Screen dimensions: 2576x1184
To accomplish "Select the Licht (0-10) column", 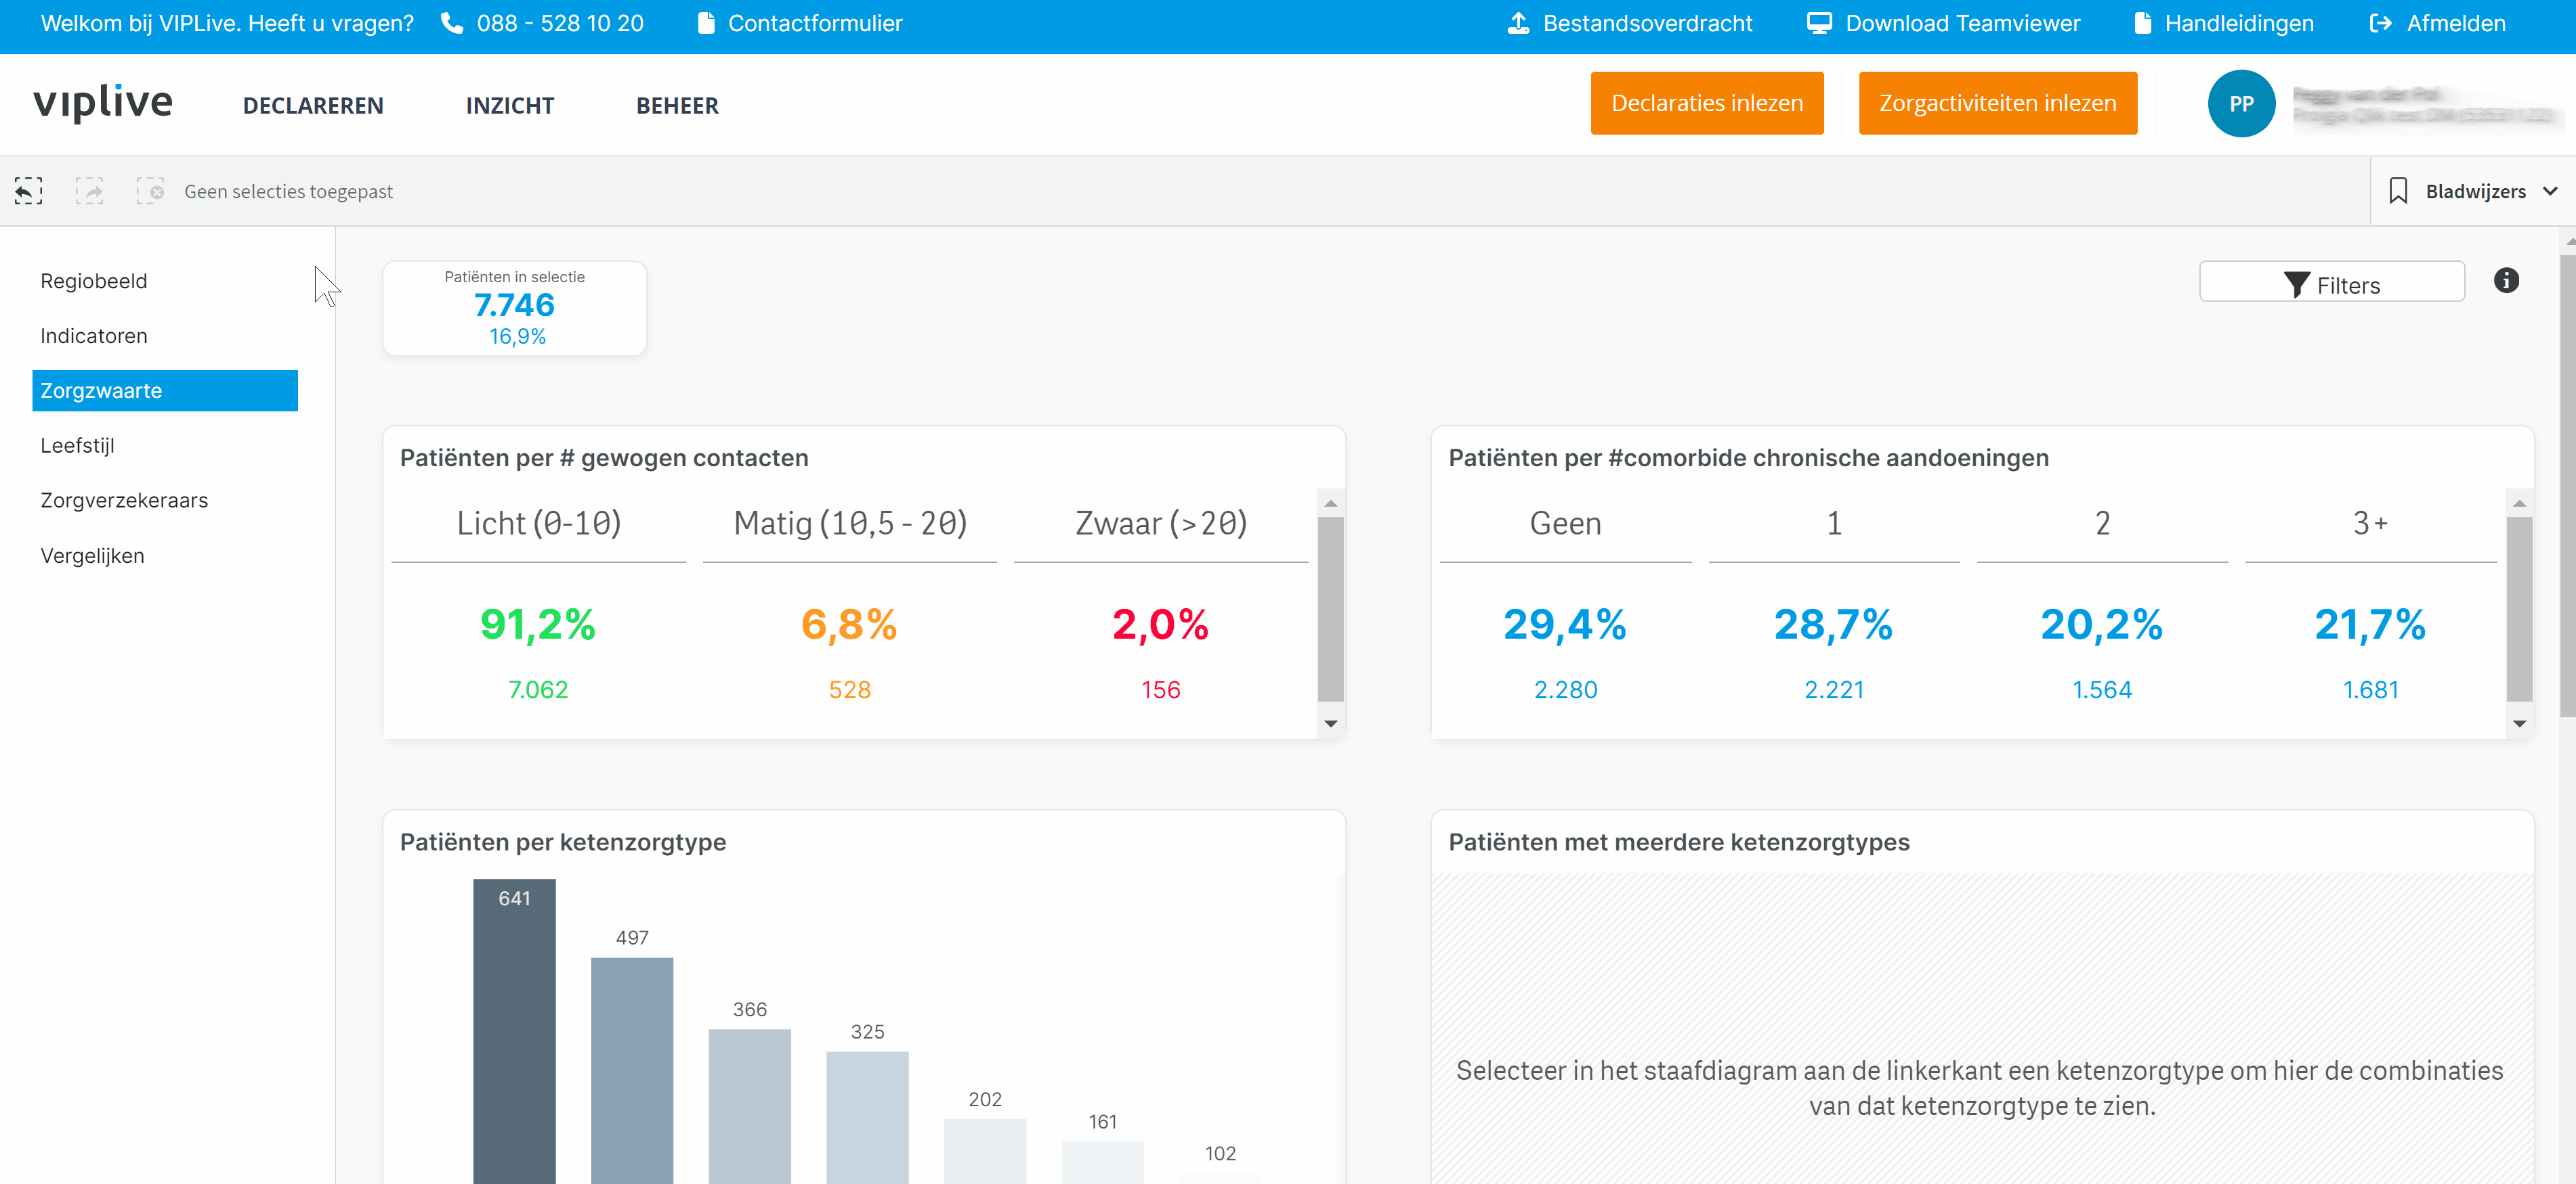I will point(538,524).
